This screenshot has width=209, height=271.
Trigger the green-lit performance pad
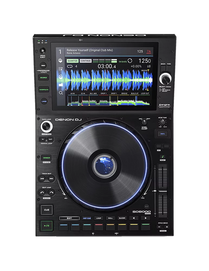click(x=146, y=227)
